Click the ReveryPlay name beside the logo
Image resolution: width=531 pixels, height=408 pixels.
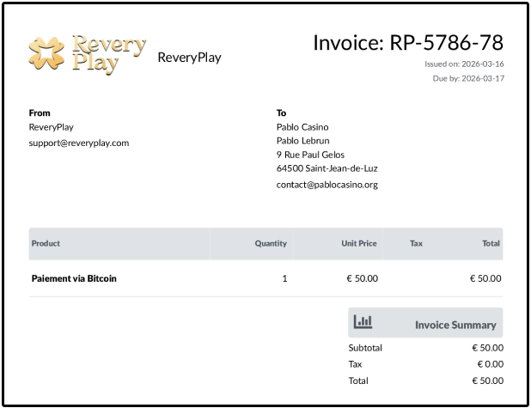(x=189, y=58)
